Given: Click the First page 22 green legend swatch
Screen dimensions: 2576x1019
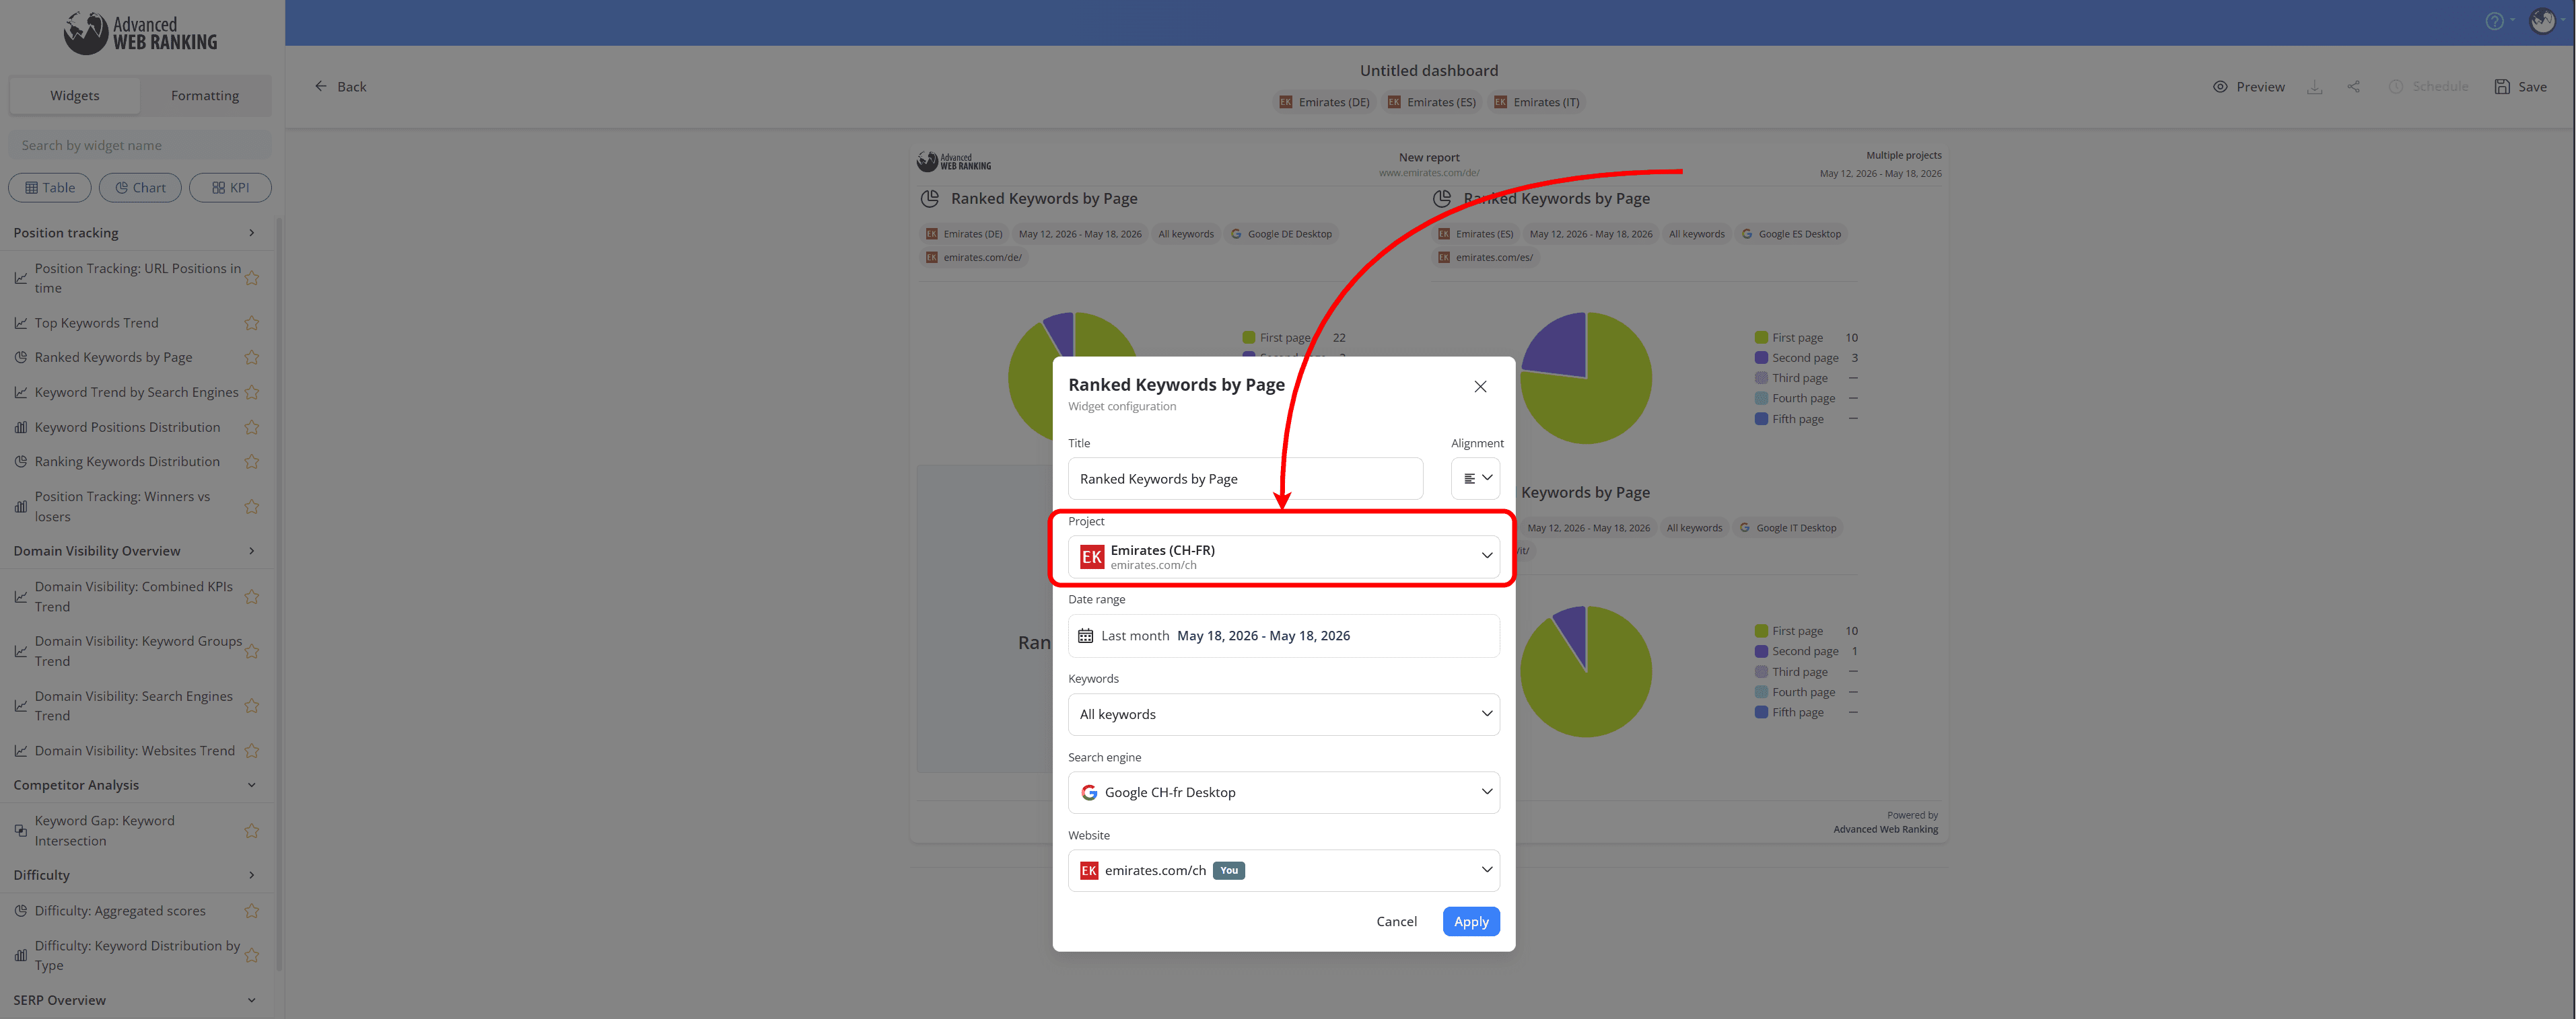Looking at the screenshot, I should (1248, 338).
